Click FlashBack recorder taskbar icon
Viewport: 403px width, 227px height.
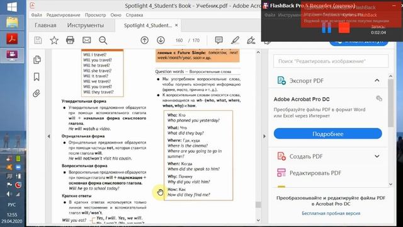pyautogui.click(x=12, y=55)
